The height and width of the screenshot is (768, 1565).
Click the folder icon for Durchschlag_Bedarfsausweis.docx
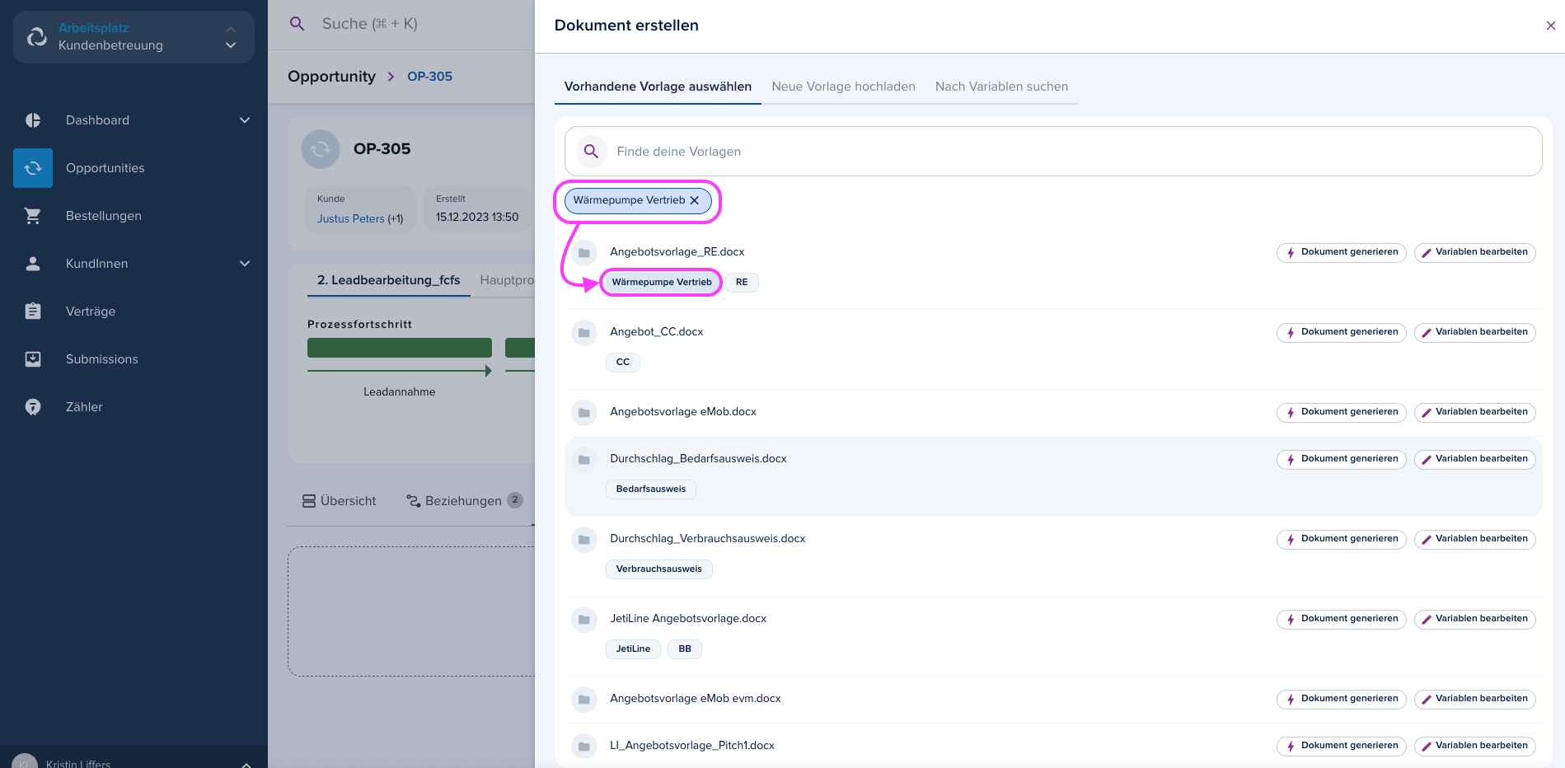pos(584,460)
